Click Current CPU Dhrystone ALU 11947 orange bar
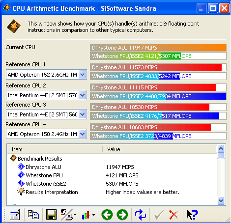Image resolution: width=231 pixels, height=223 pixels. click(158, 48)
